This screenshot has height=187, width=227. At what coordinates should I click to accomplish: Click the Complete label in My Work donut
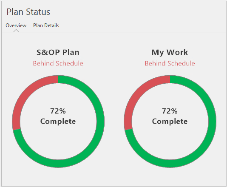coord(170,121)
